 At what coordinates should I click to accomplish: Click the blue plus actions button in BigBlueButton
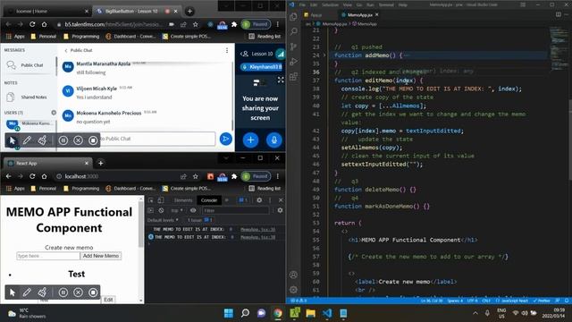click(250, 140)
